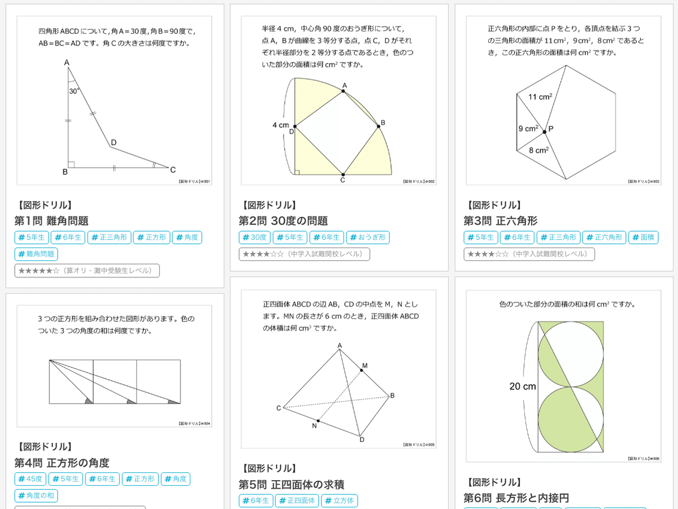Click the #おうぎ形 tag under 第2問

(x=367, y=237)
